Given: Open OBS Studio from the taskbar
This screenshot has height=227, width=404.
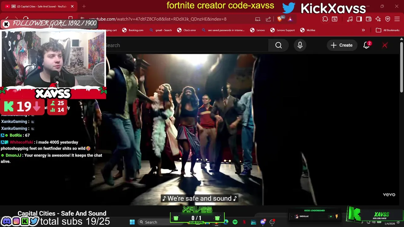Looking at the screenshot, I should coord(272,222).
